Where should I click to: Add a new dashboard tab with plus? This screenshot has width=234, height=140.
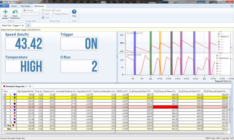tap(28, 25)
